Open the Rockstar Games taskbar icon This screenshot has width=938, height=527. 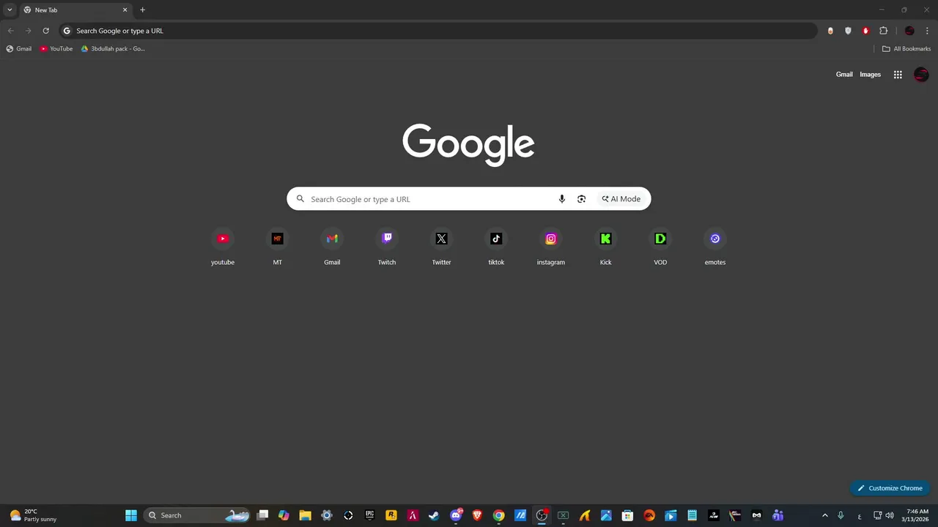pyautogui.click(x=391, y=515)
